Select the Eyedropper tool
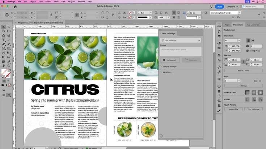This screenshot has width=266, height=149. pos(9,61)
